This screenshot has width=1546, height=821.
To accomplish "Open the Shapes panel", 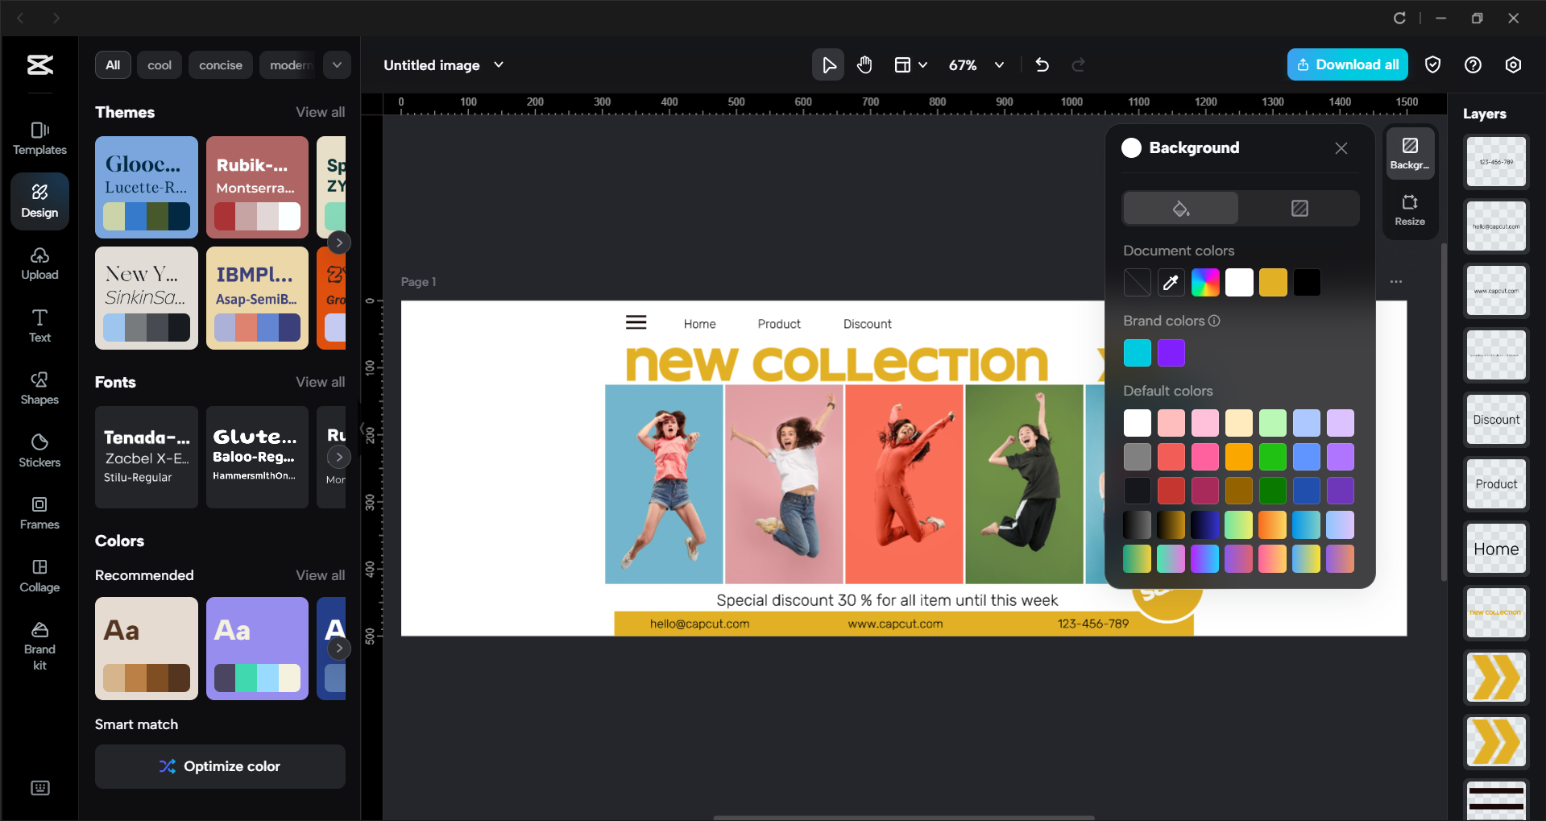I will (x=39, y=388).
